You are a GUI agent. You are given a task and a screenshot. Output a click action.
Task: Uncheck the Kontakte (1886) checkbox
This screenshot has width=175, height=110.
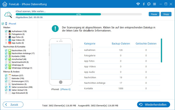[6, 56]
